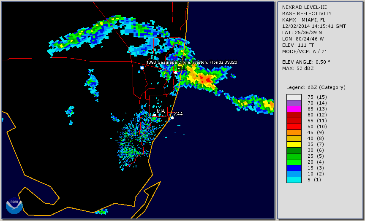Select the 45 dBZ orange legend swatch

[x=294, y=133]
